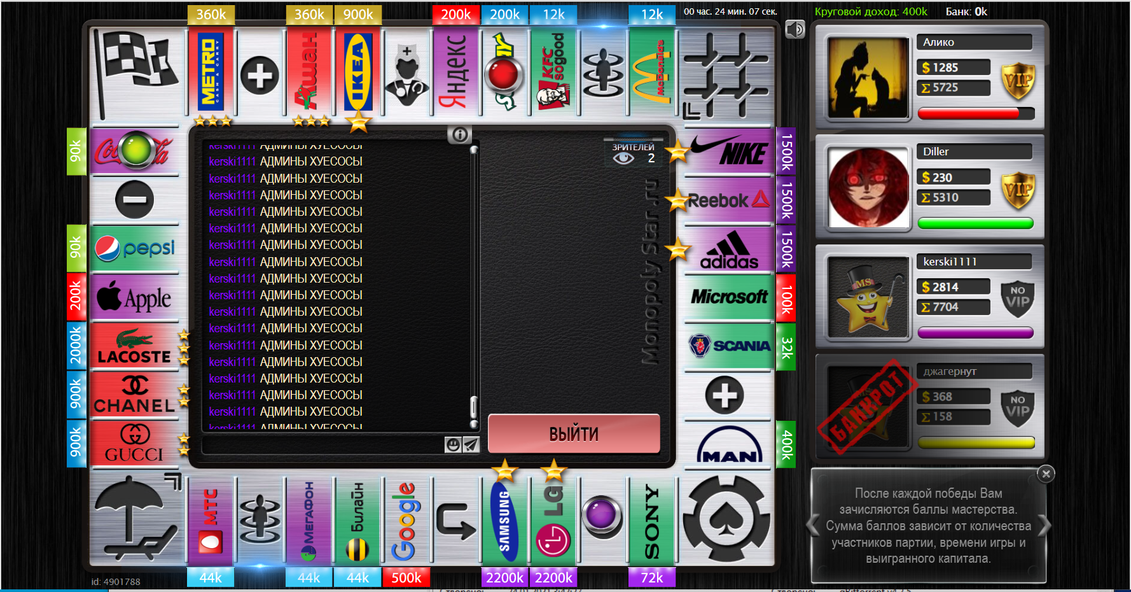Click the minus cell on left column
The width and height of the screenshot is (1131, 592).
pyautogui.click(x=134, y=200)
